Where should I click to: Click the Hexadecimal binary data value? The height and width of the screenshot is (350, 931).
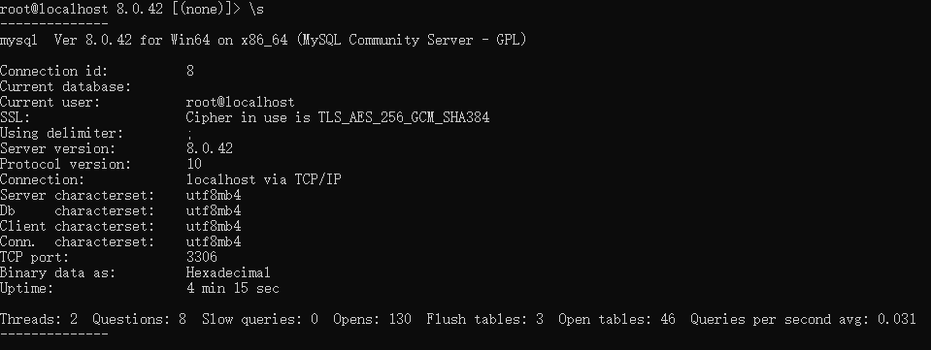228,272
